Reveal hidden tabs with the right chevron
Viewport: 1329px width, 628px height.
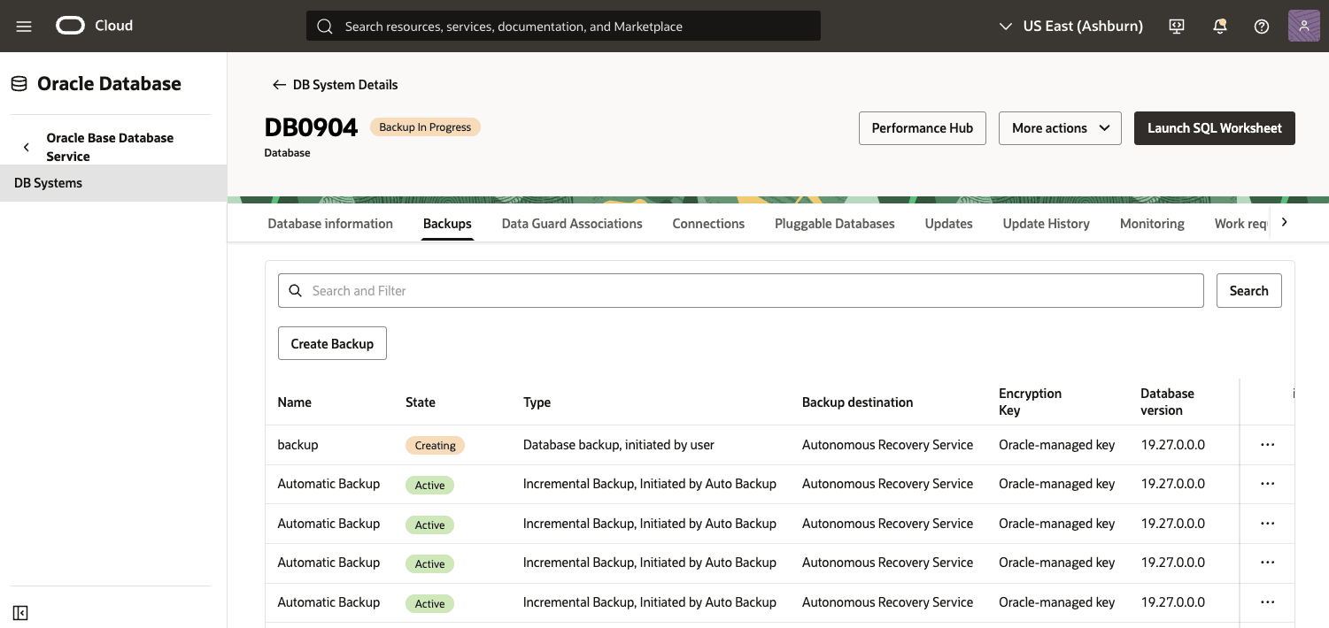pyautogui.click(x=1284, y=222)
